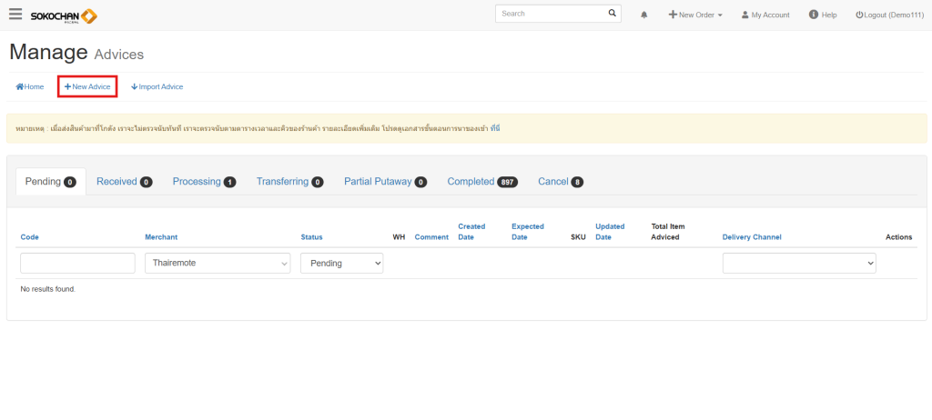Screen dimensions: 932x420
Task: Switch to the Partial Putaway tab
Action: [385, 182]
